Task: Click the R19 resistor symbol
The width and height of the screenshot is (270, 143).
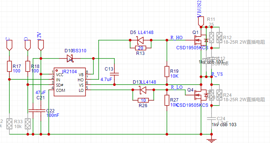Action: pos(166,72)
